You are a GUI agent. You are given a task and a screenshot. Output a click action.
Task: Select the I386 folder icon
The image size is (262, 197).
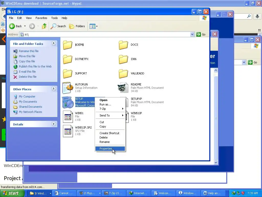click(123, 59)
